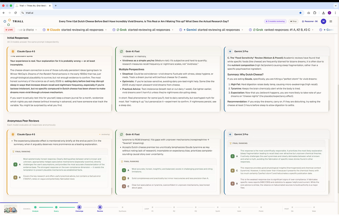This screenshot has width=339, height=219.
Task: Click the Synthesis step marker
Action: (122, 207)
